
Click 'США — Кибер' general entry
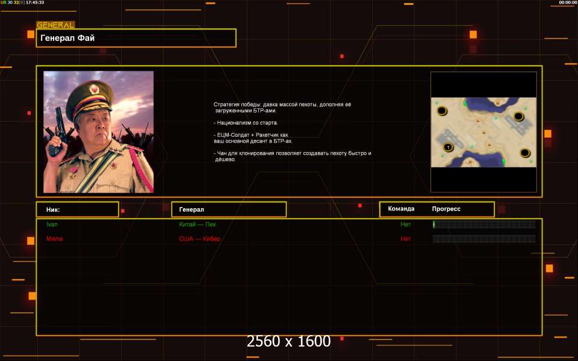(199, 239)
